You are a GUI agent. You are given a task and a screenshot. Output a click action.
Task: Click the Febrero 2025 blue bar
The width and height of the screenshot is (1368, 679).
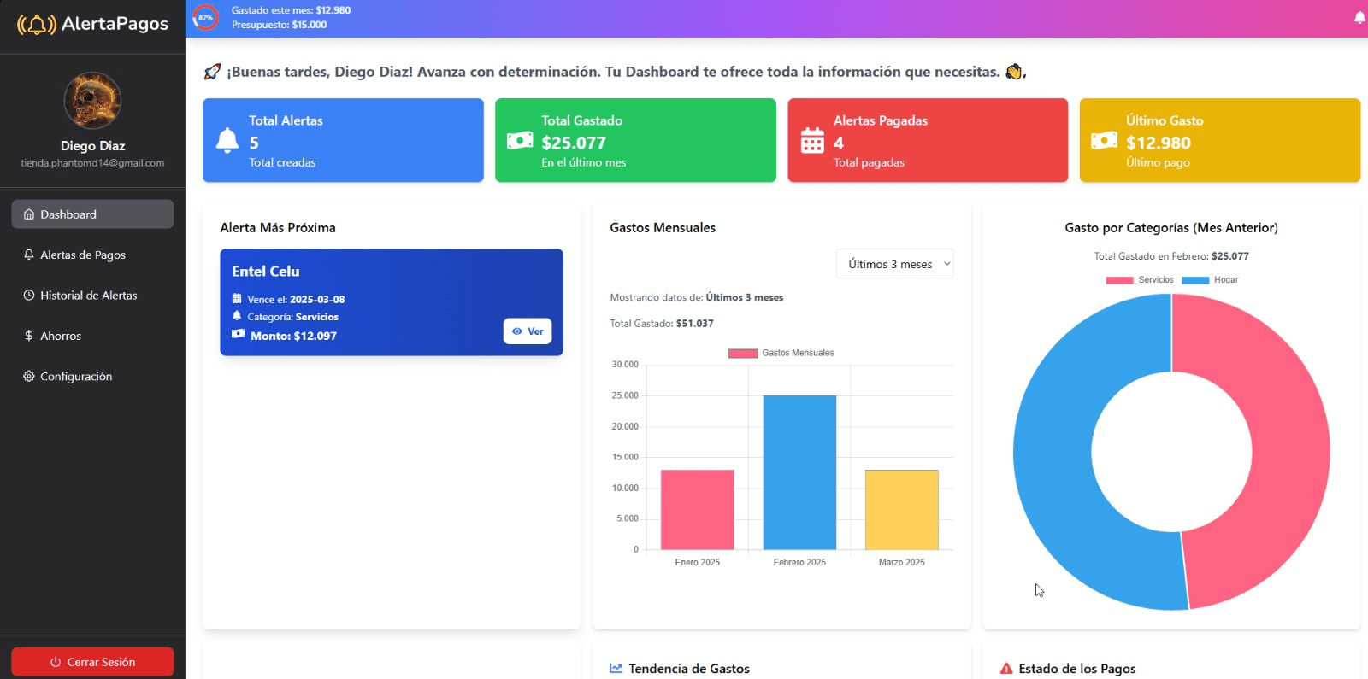click(799, 472)
